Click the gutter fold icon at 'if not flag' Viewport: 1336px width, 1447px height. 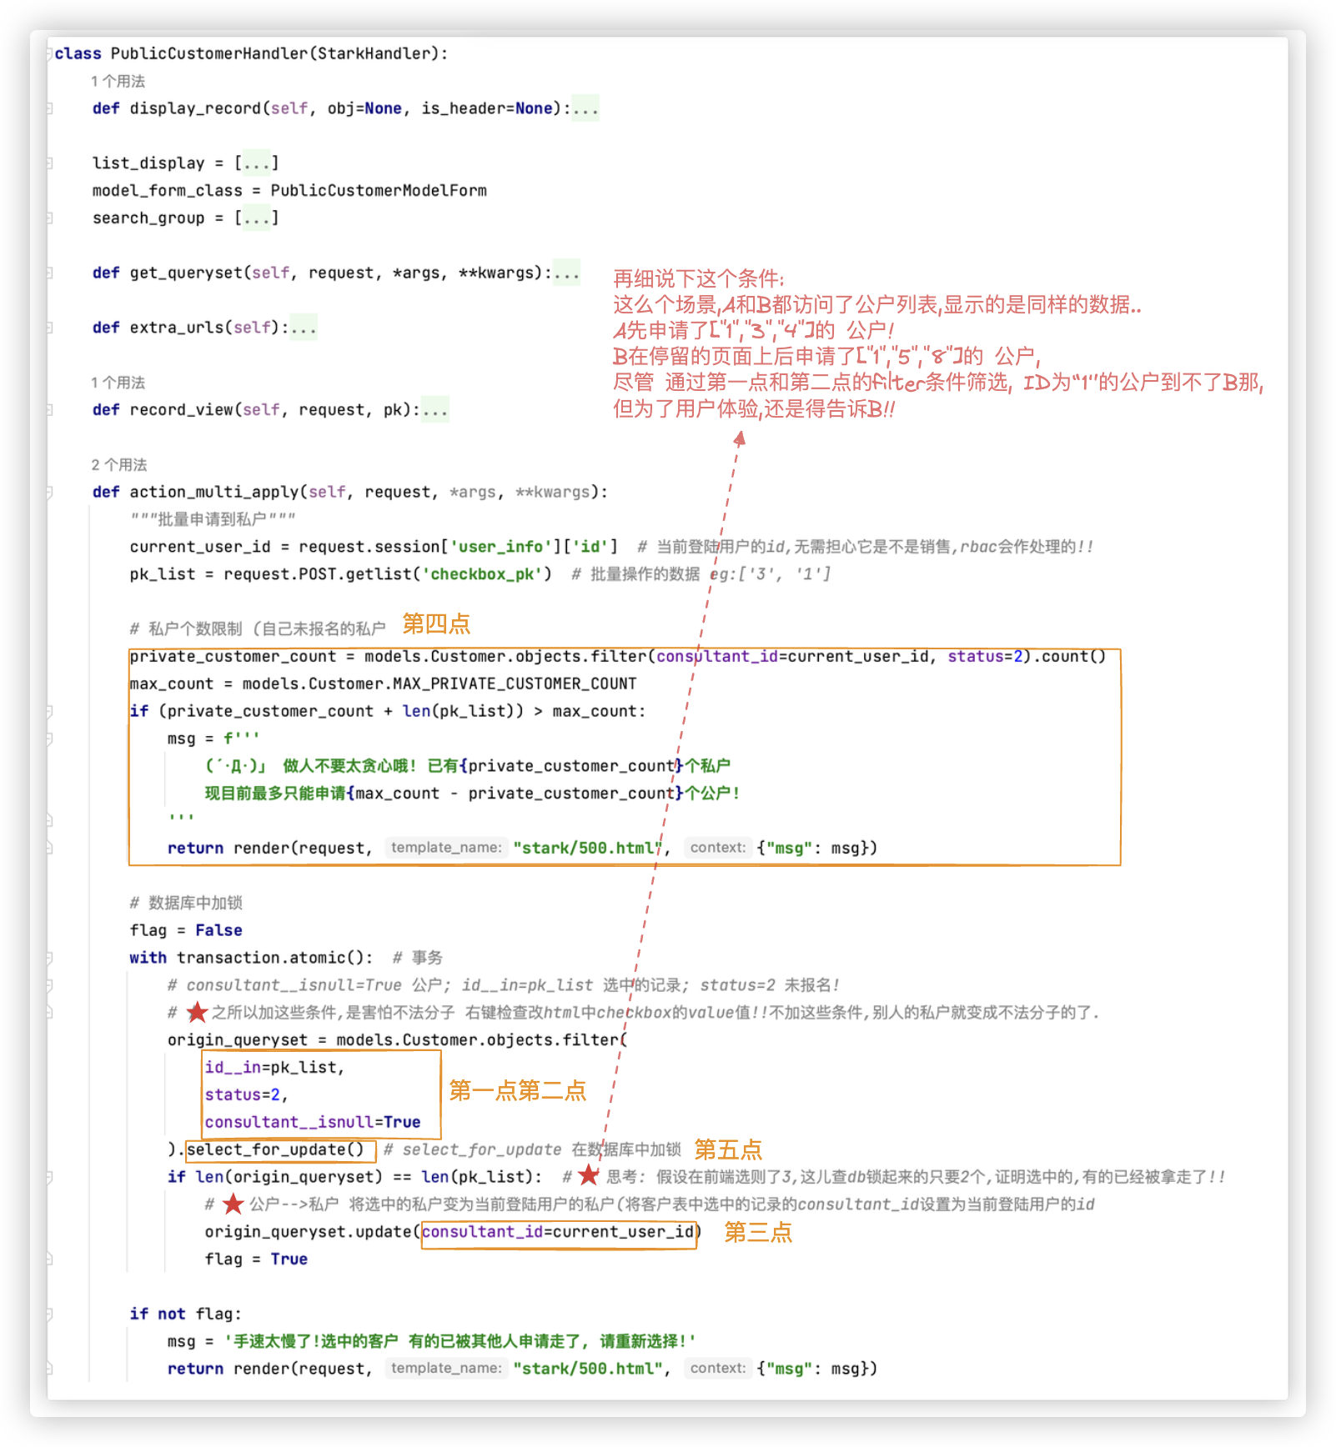click(50, 1313)
